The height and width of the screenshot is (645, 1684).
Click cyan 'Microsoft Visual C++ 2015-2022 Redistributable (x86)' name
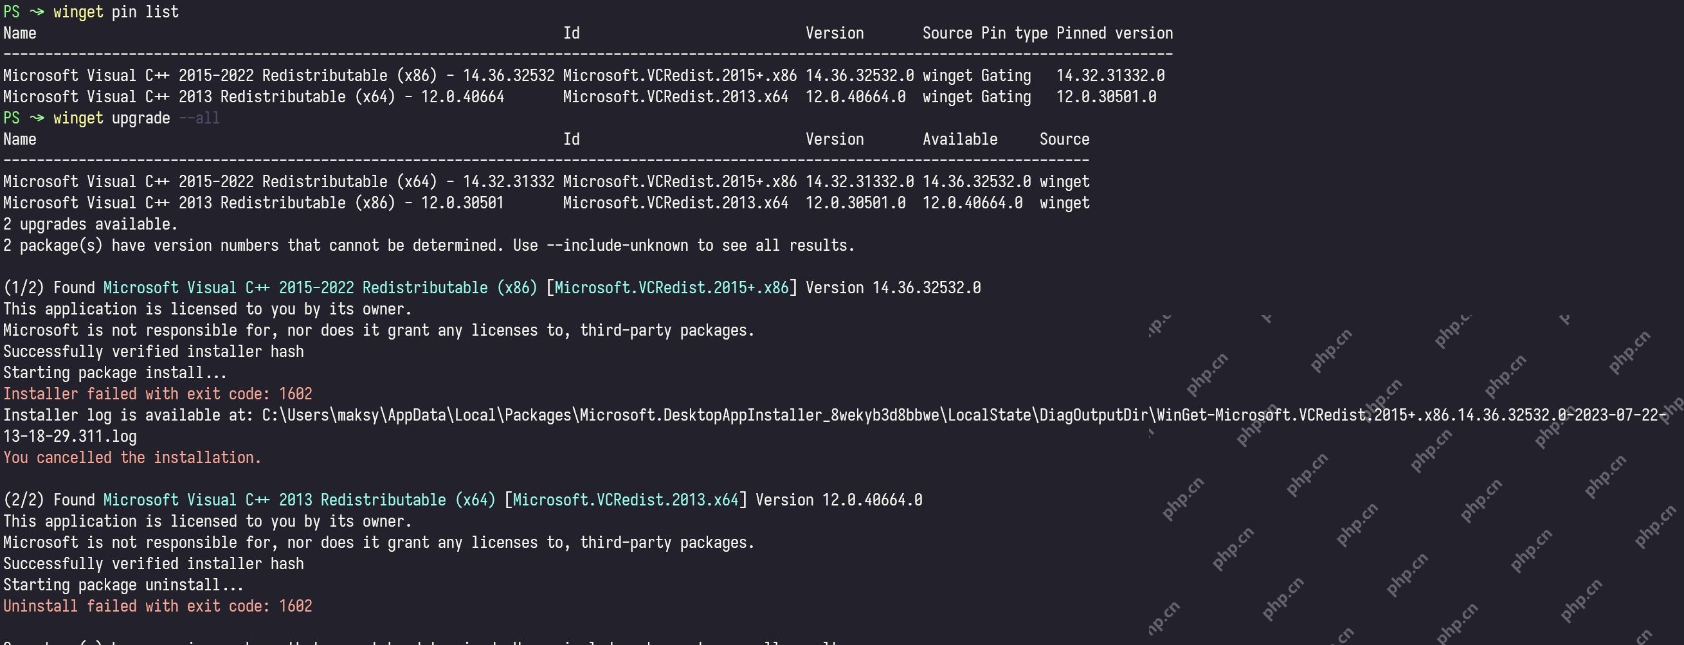[x=320, y=287]
